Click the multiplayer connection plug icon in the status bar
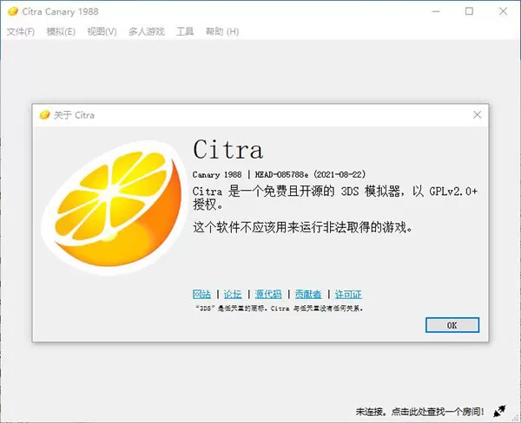The height and width of the screenshot is (423, 521). (499, 412)
